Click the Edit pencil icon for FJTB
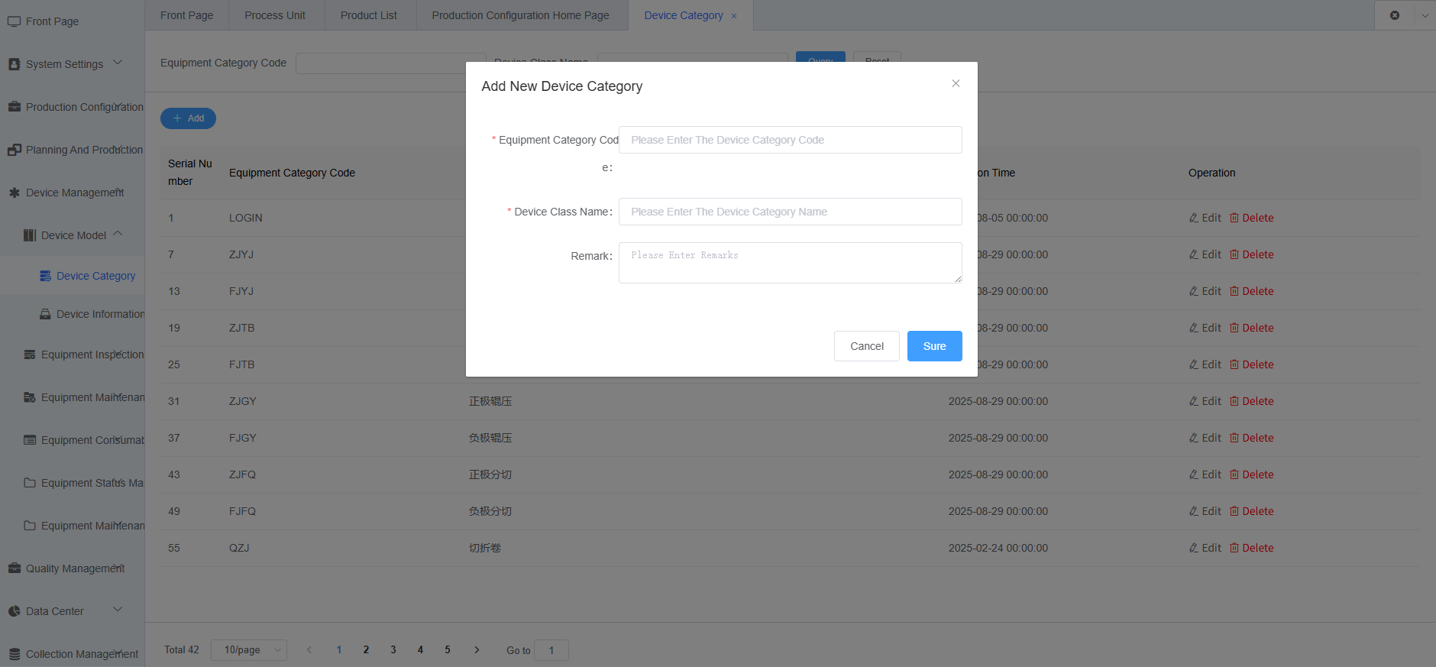1436x667 pixels. 1193,364
